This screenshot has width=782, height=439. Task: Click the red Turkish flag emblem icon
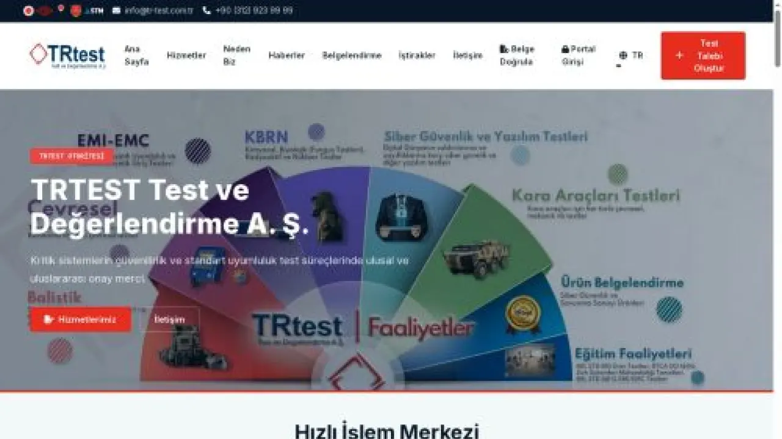point(28,10)
